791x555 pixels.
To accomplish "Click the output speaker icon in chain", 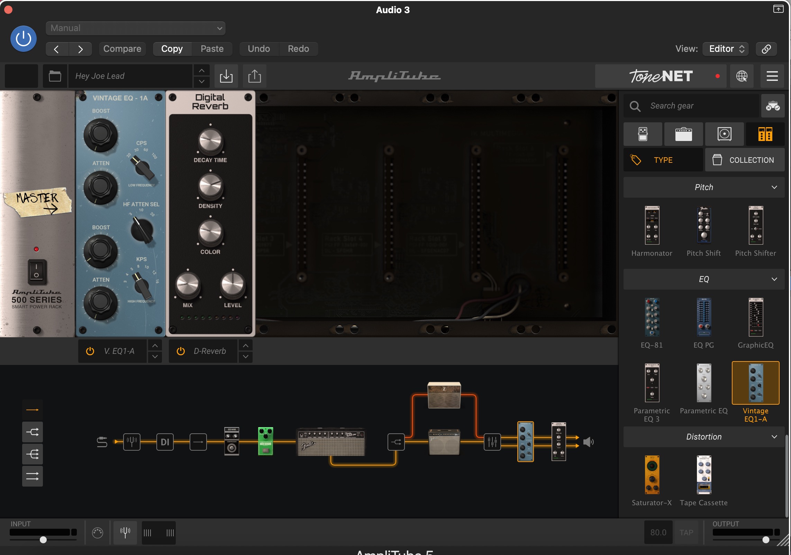I will click(x=588, y=442).
